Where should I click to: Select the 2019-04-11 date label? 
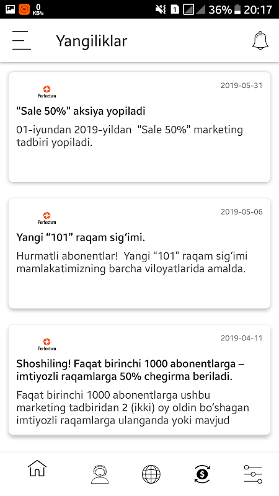[242, 338]
